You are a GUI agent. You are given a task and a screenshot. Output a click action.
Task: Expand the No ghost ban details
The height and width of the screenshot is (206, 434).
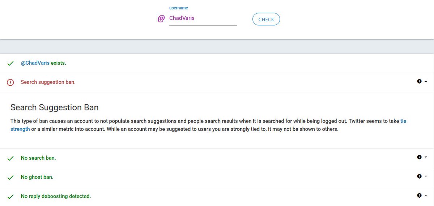tap(426, 176)
